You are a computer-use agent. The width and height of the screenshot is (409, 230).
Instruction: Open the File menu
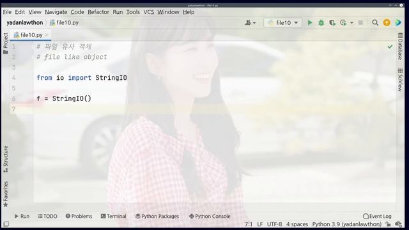7,12
